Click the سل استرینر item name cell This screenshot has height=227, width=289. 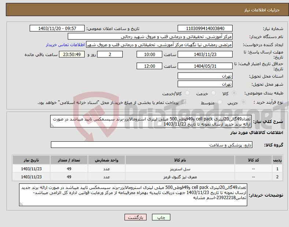pos(180,169)
